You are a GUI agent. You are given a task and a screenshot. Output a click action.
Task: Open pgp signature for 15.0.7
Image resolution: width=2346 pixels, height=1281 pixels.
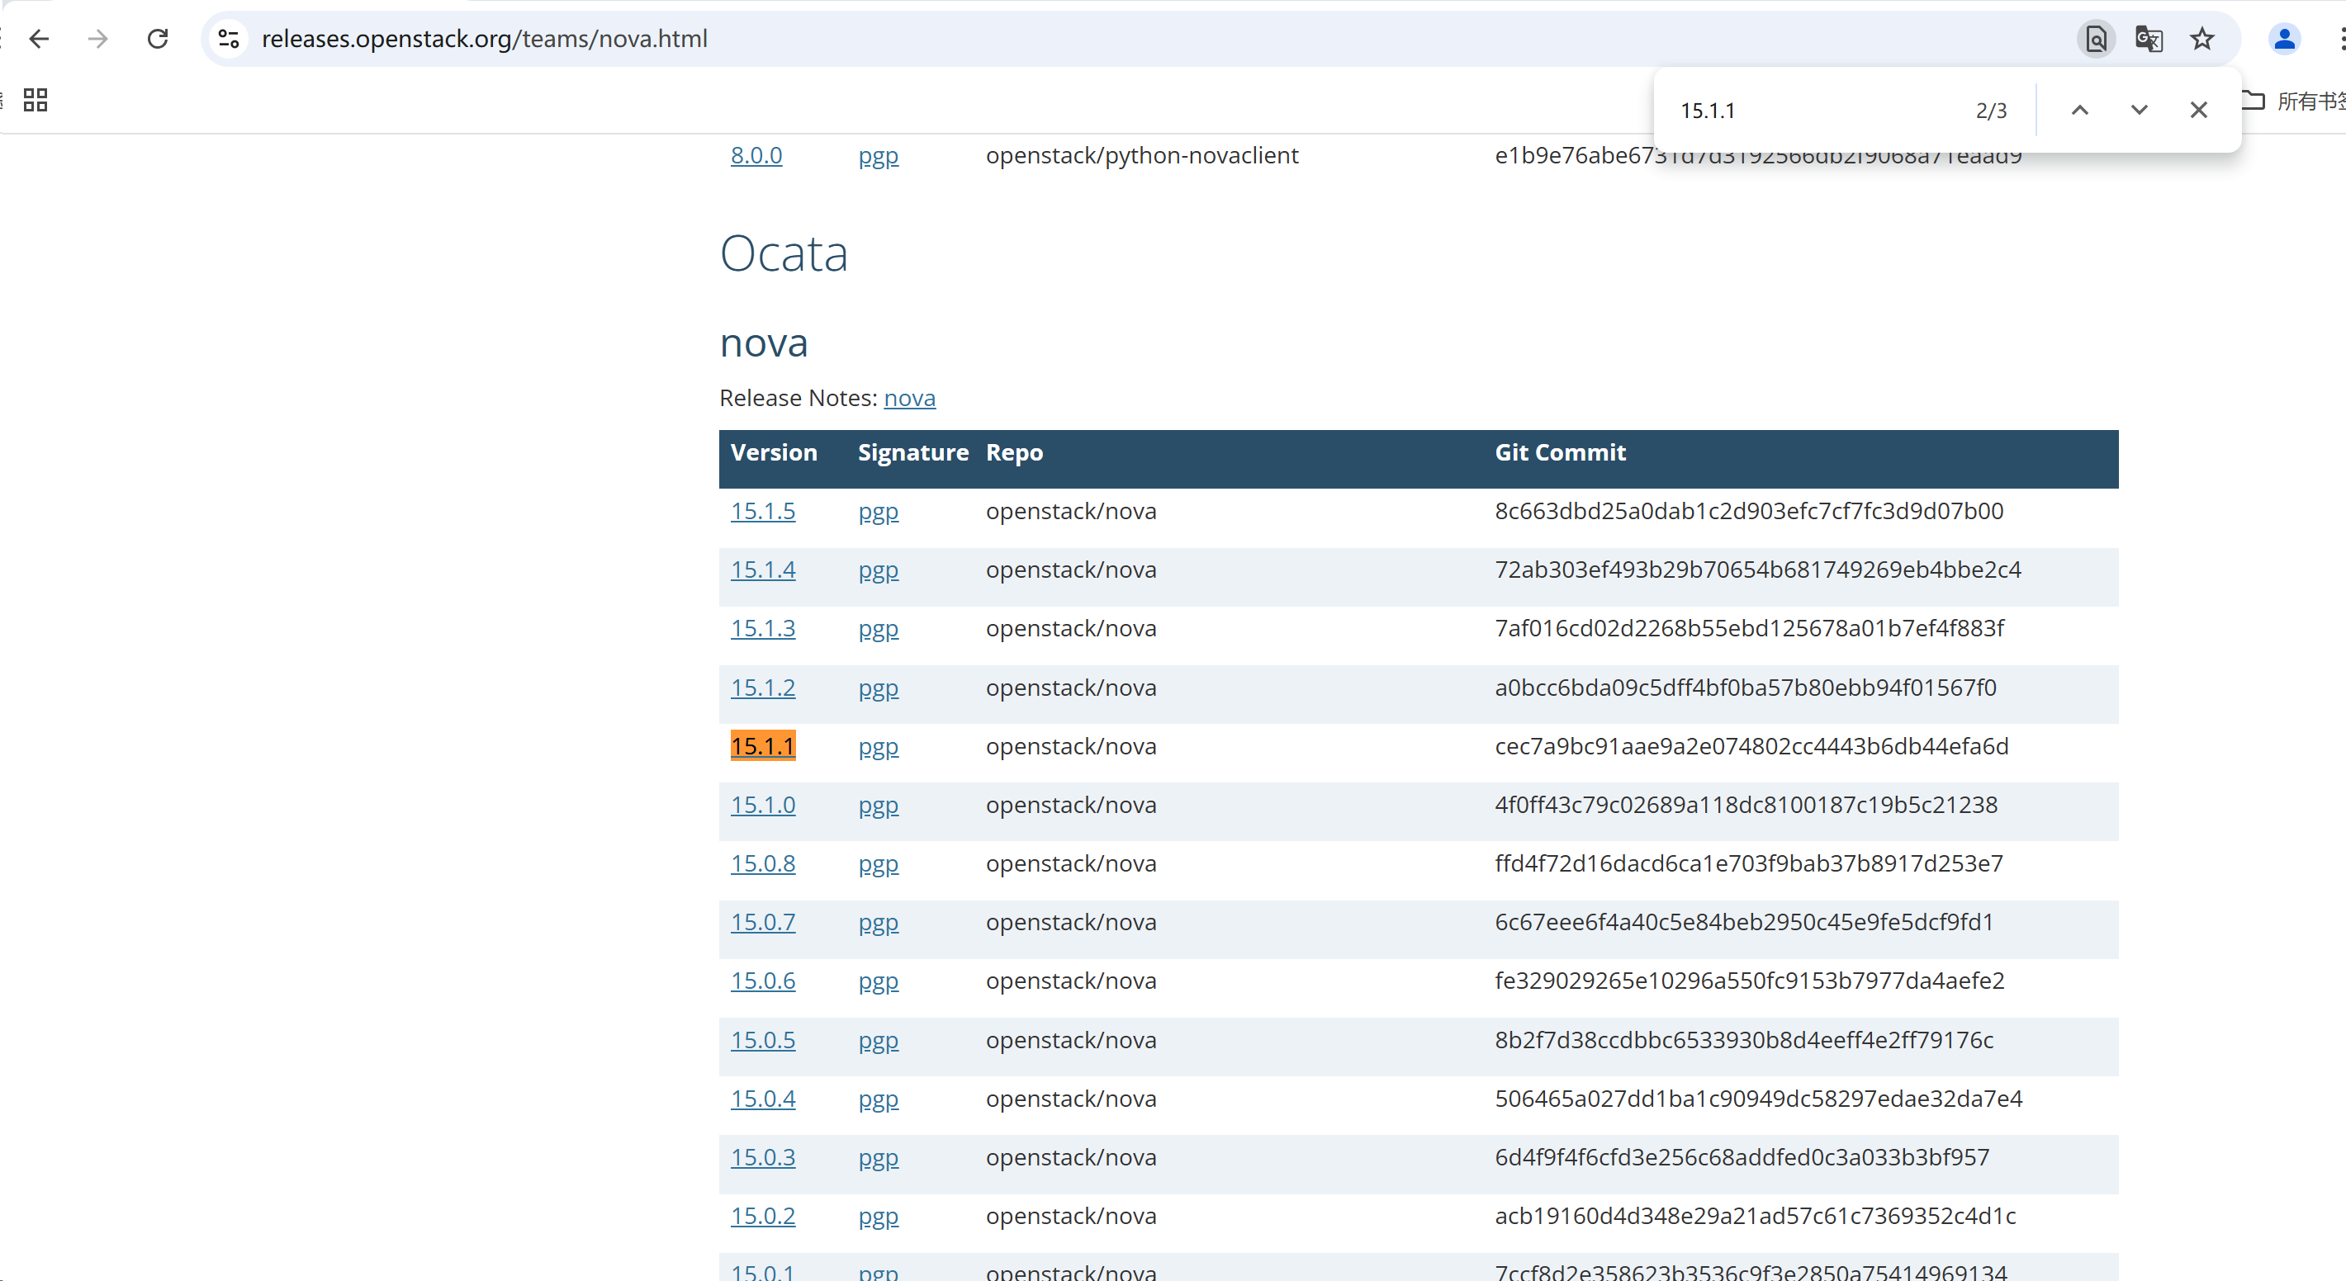[878, 924]
